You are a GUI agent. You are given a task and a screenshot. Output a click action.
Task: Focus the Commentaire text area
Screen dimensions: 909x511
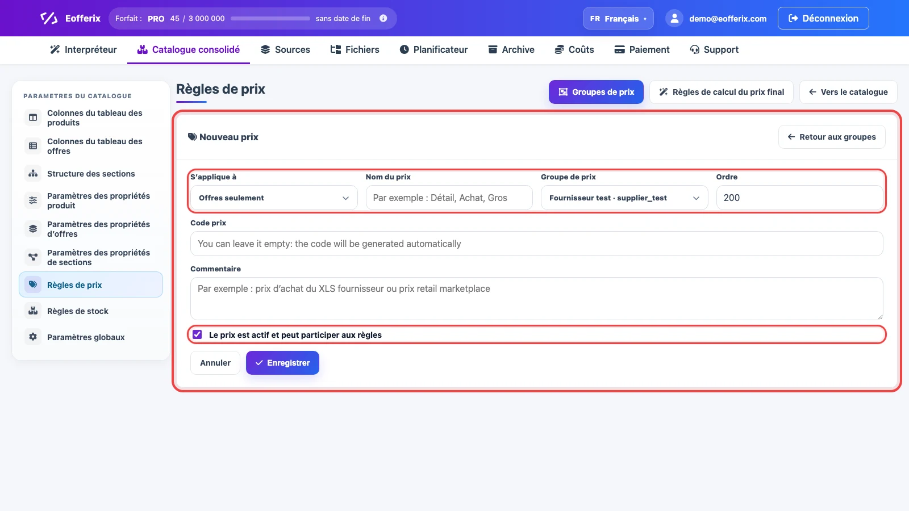click(536, 299)
